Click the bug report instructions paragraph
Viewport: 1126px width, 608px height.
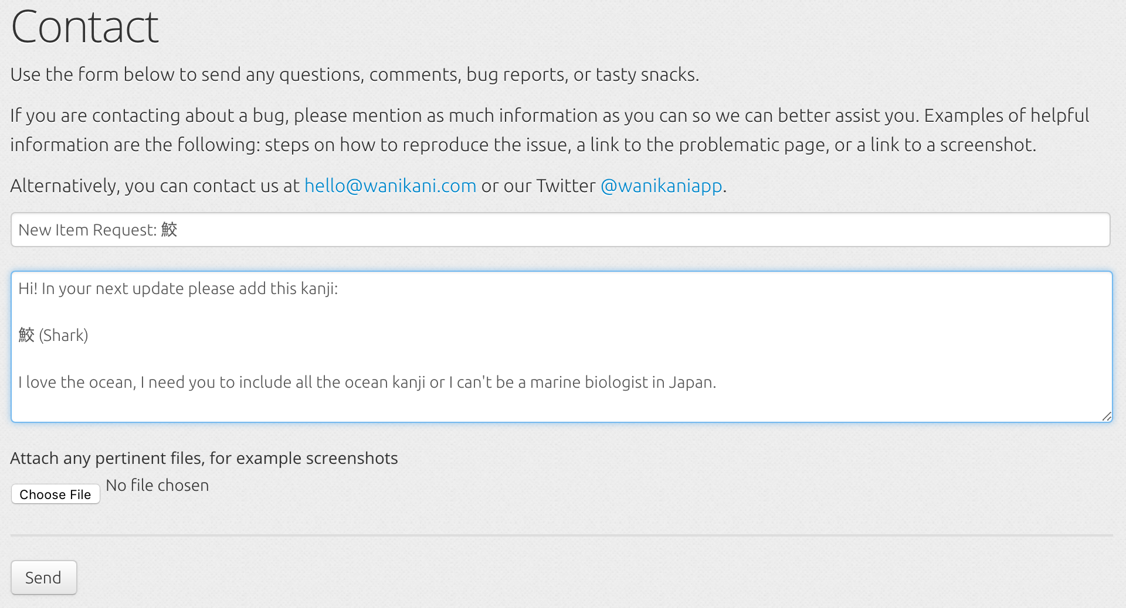[x=550, y=130]
